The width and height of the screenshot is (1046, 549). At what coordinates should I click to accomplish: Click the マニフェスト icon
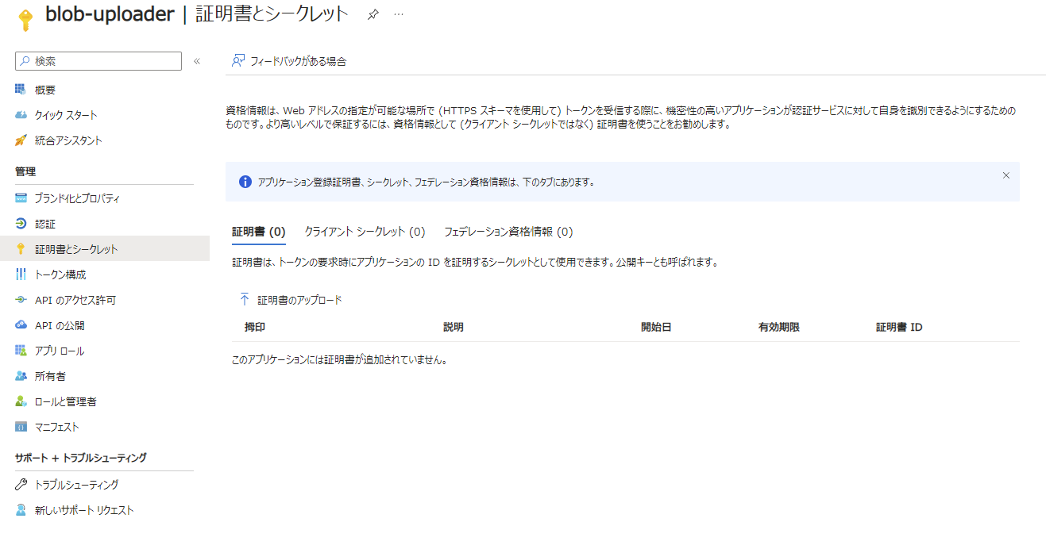click(x=21, y=427)
